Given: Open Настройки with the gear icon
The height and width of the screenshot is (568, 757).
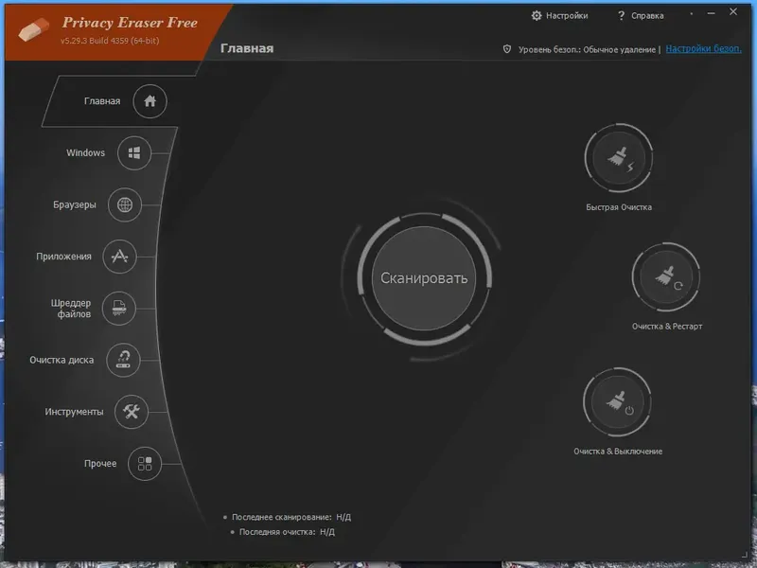Looking at the screenshot, I should point(559,15).
